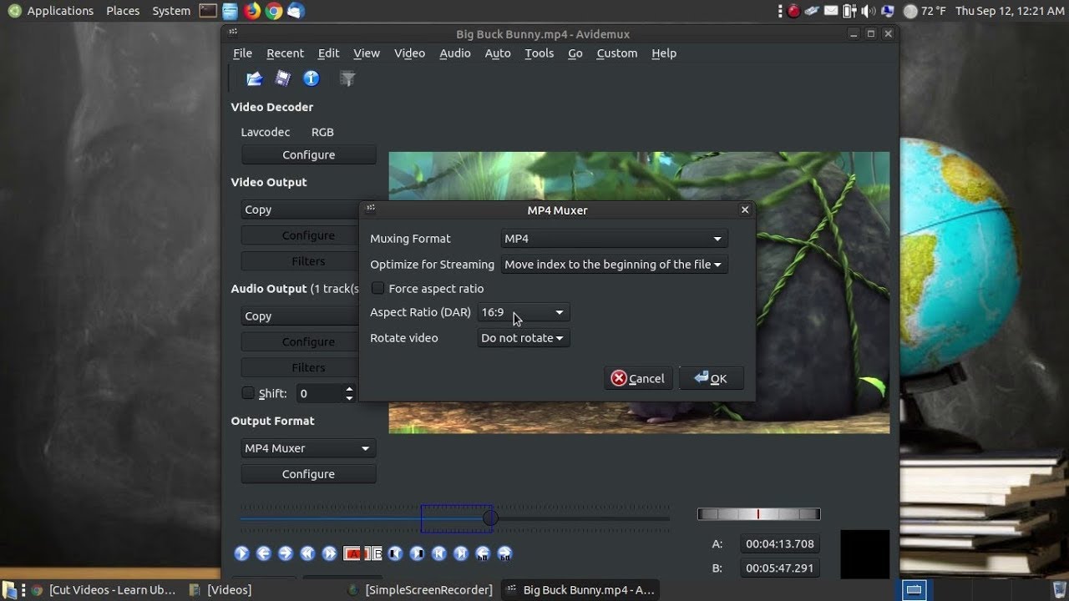Click the red recorder tray icon

(793, 11)
